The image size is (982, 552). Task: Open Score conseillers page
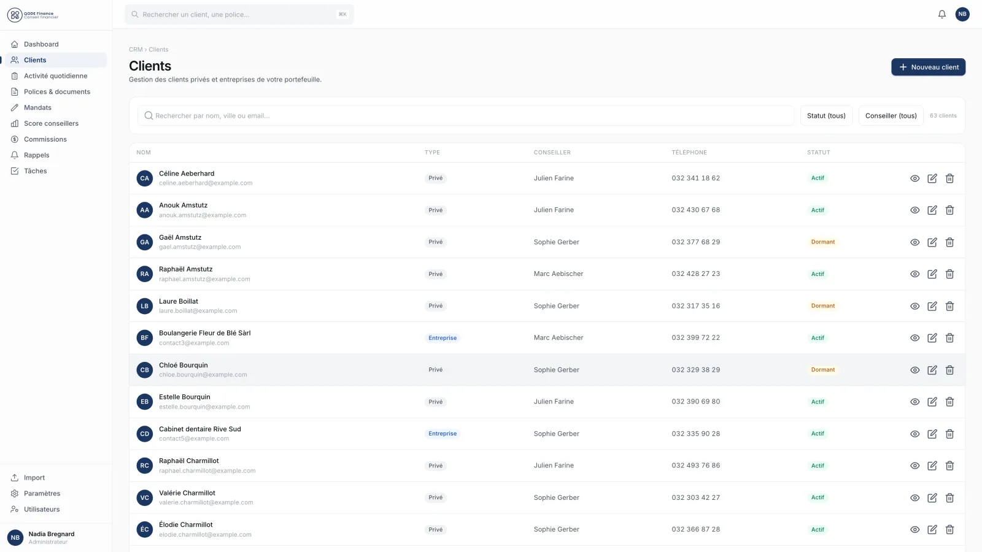[x=56, y=123]
